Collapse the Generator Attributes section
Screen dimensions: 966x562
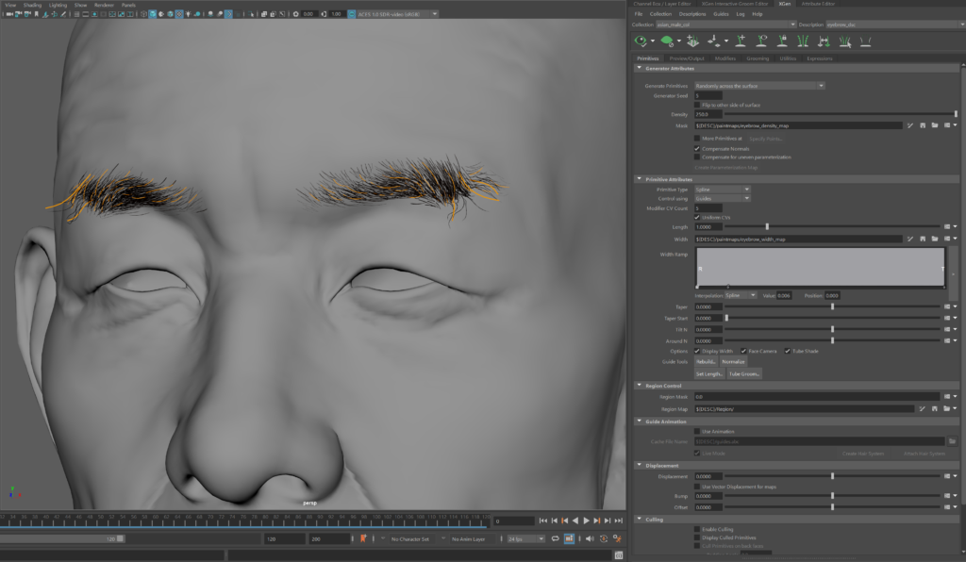[x=639, y=68]
